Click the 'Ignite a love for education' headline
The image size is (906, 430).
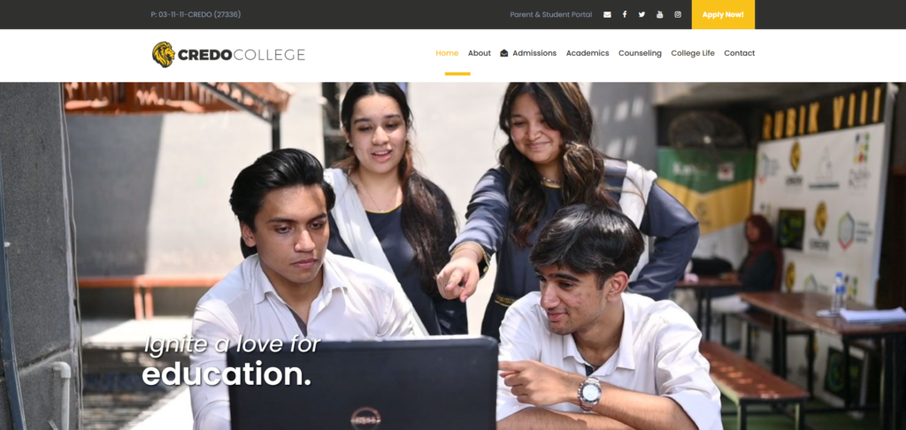click(x=231, y=359)
